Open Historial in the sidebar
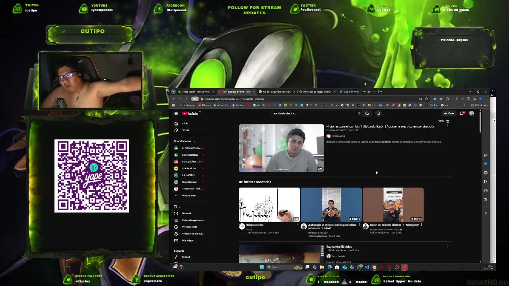This screenshot has width=509, height=286. 190,213
